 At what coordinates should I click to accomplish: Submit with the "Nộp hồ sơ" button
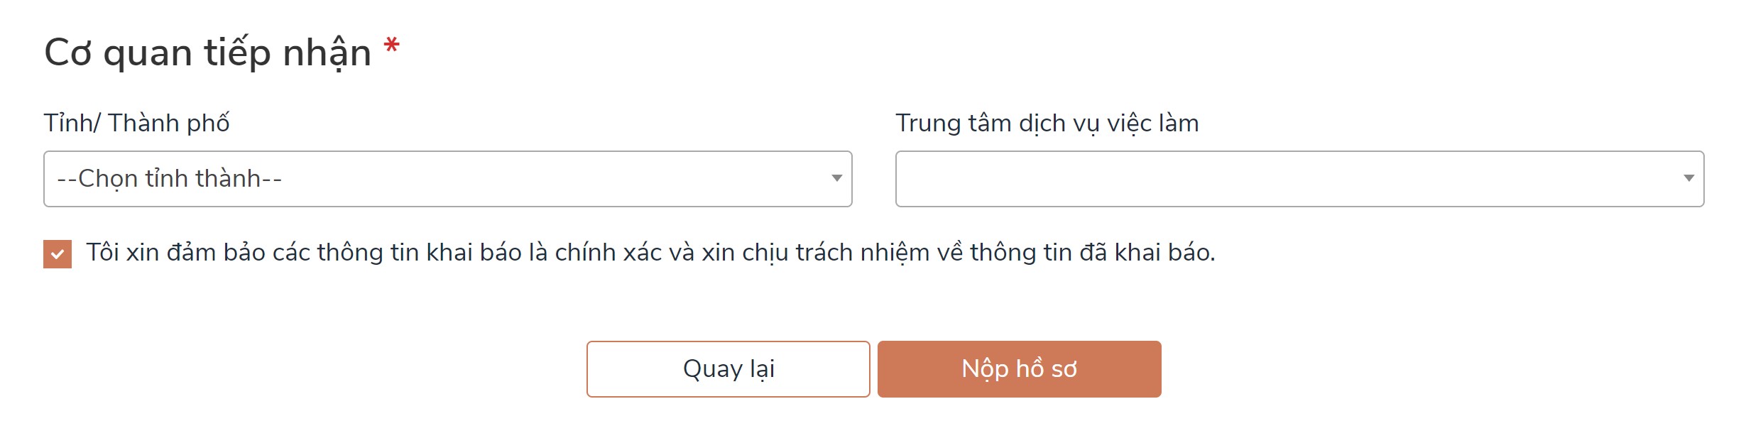[x=1019, y=369]
